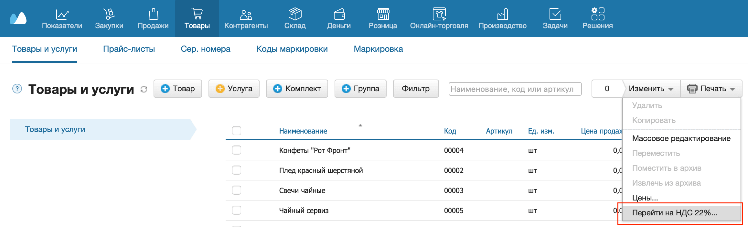Click the name, code or article search field
Screen dimensions: 748x227
pos(515,89)
